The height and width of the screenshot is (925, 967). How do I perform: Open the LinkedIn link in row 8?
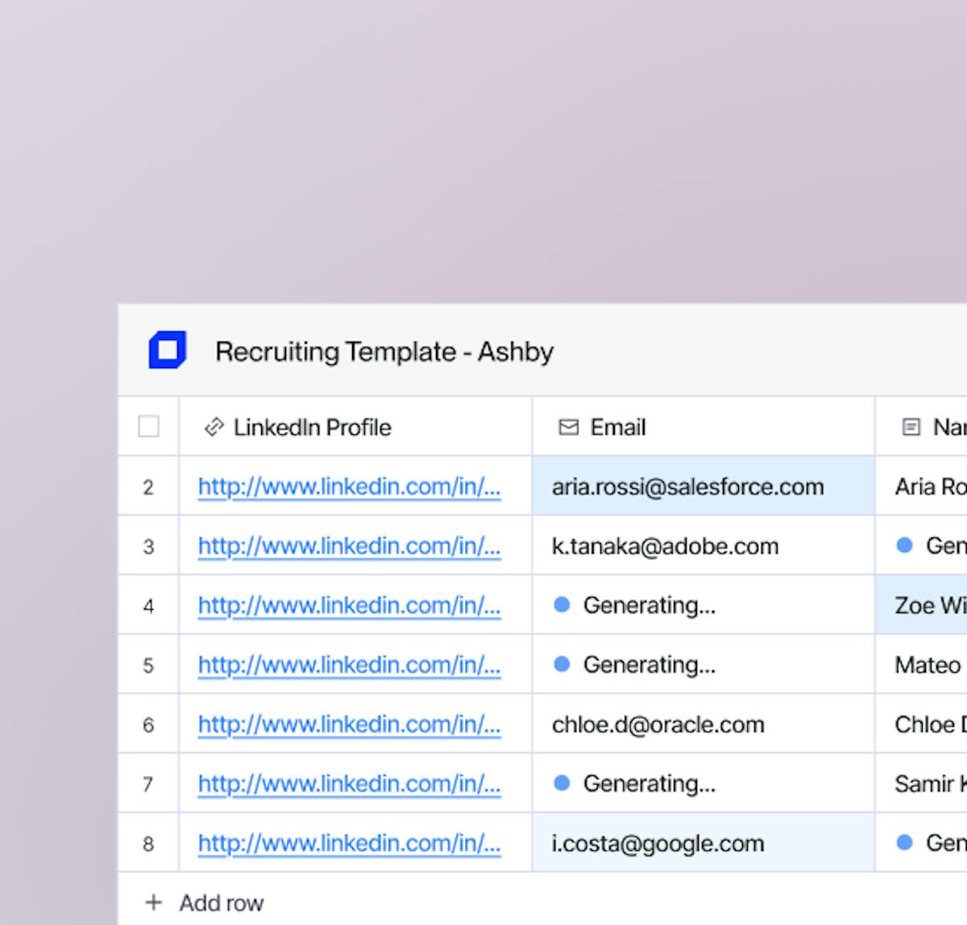coord(349,844)
